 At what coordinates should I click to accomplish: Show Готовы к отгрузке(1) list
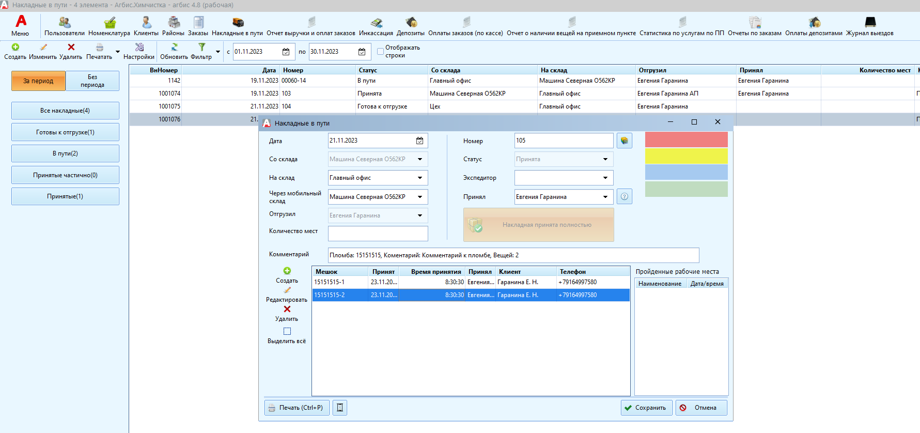click(65, 132)
